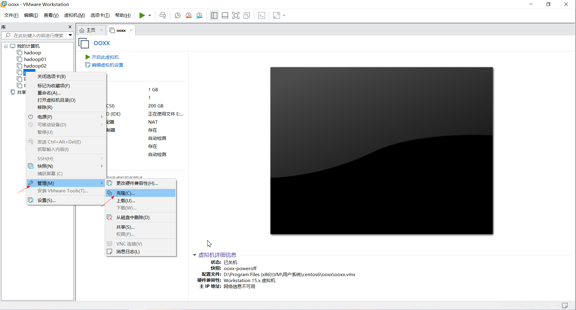Open the 选项卡(T) menu
This screenshot has width=576, height=310.
pyautogui.click(x=100, y=15)
